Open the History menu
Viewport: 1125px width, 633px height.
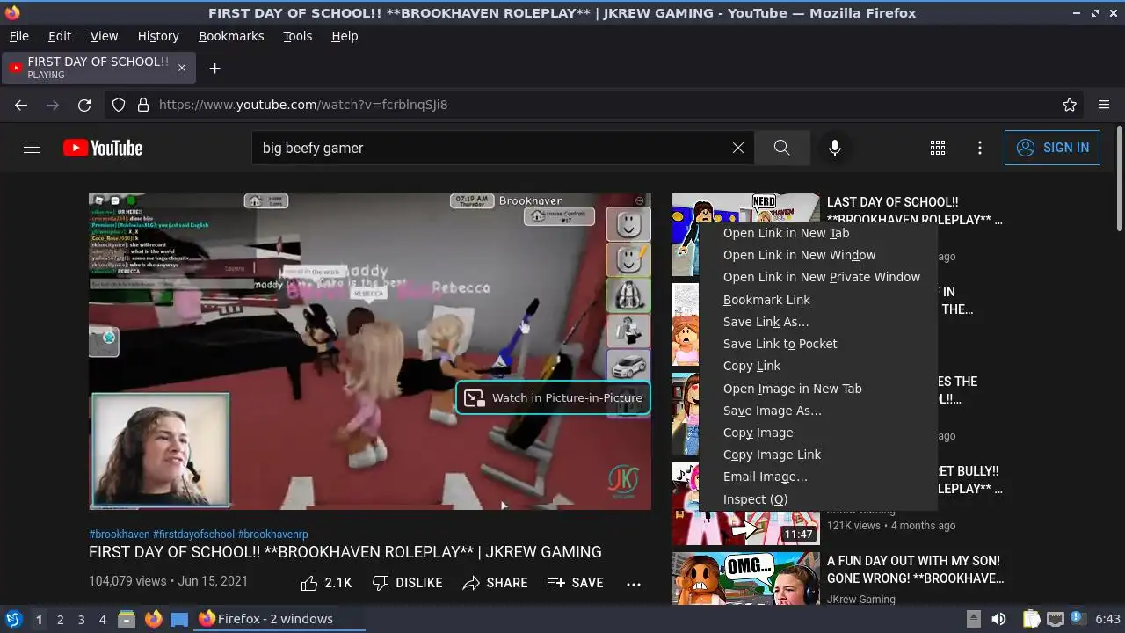158,36
